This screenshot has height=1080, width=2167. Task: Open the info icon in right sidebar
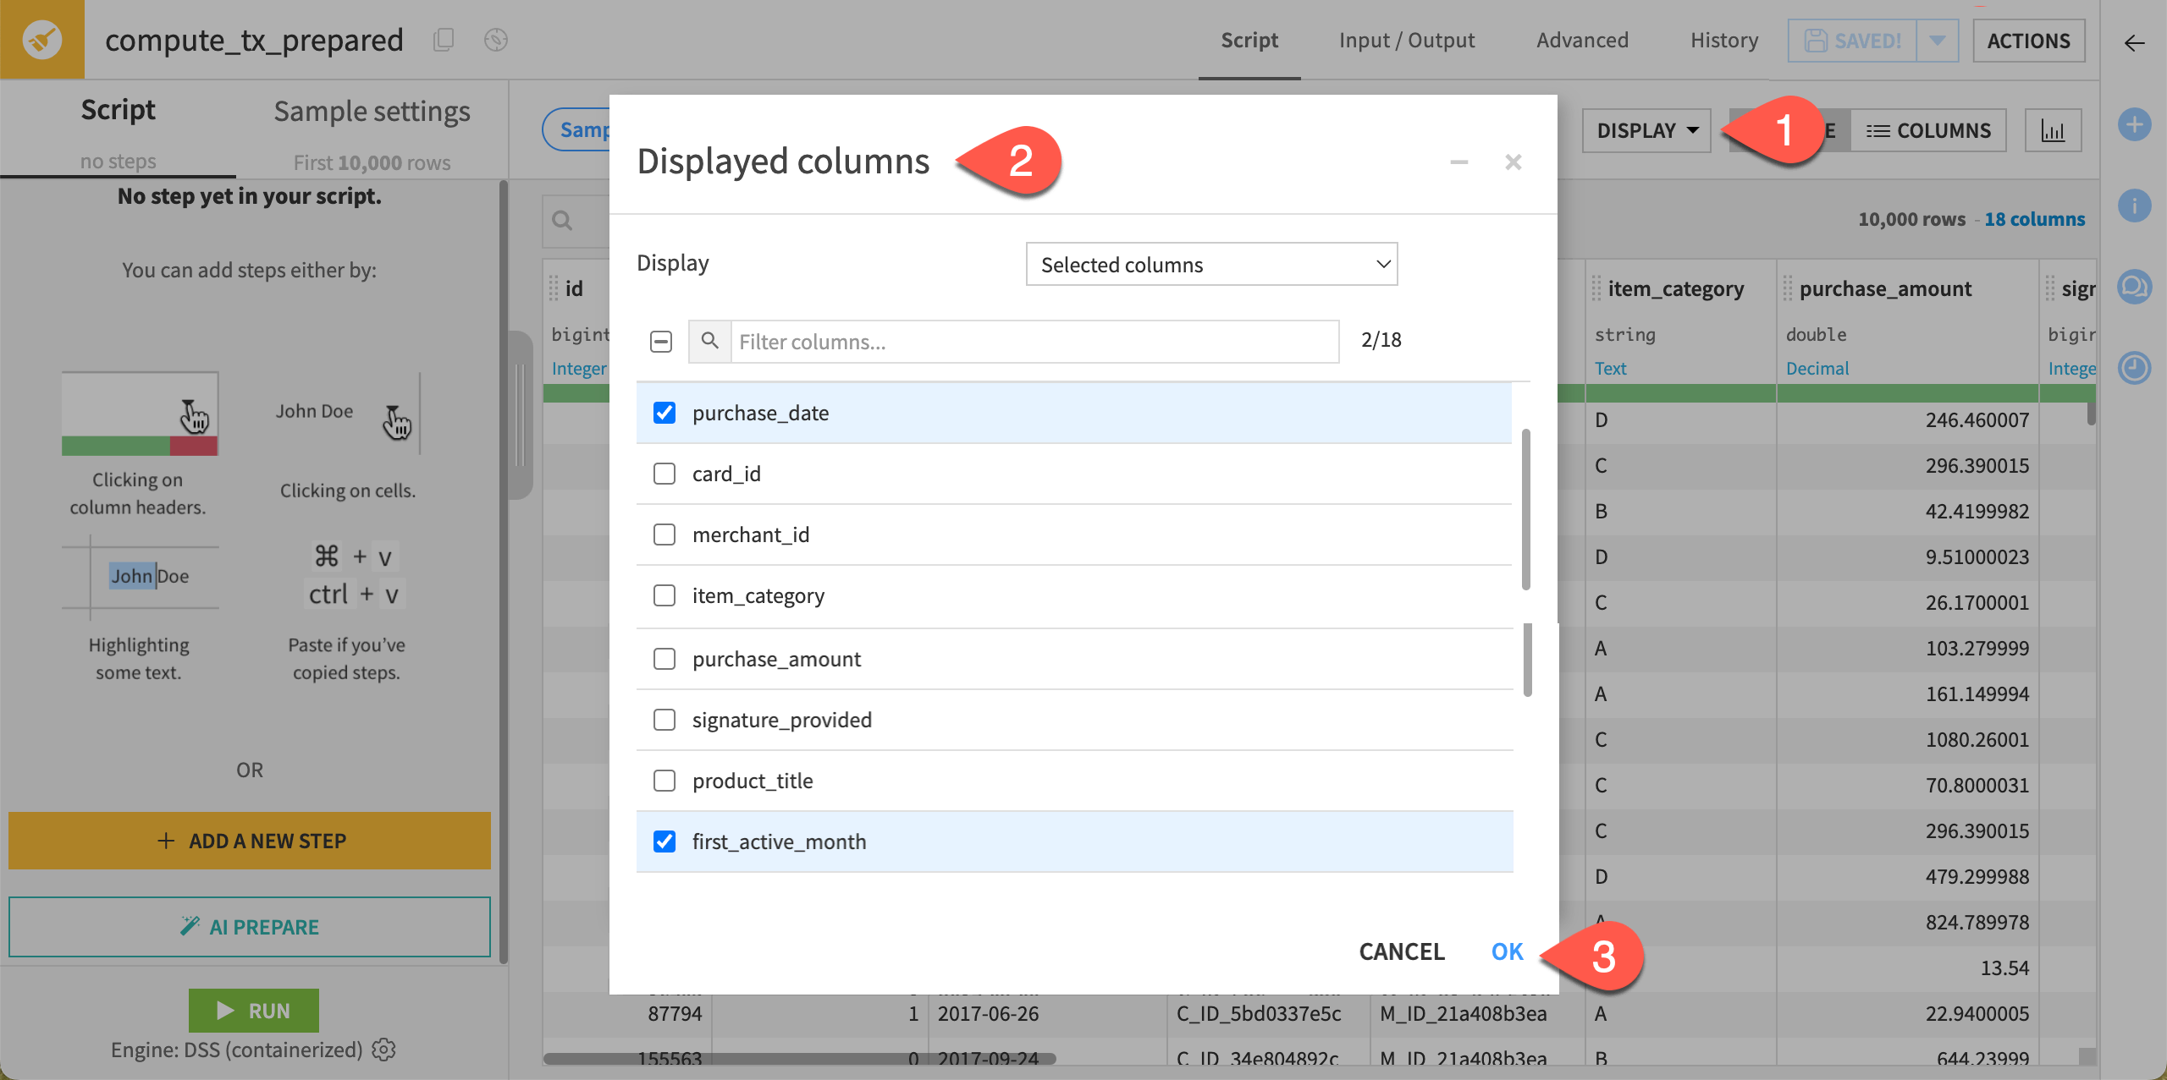coord(2134,206)
